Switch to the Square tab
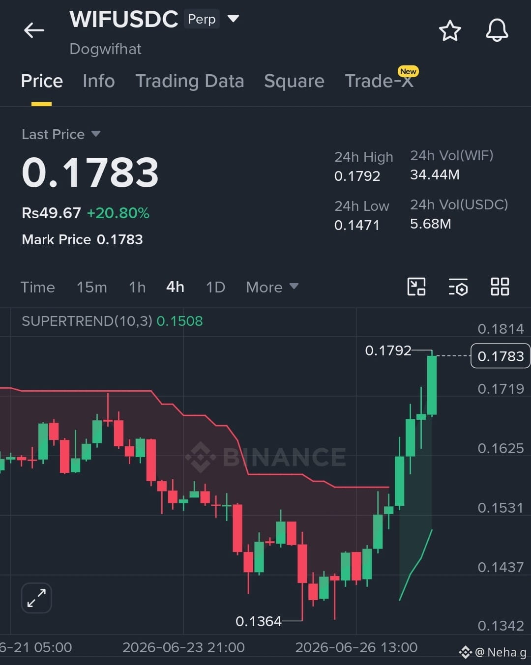Screen dimensions: 531x665 (294, 81)
